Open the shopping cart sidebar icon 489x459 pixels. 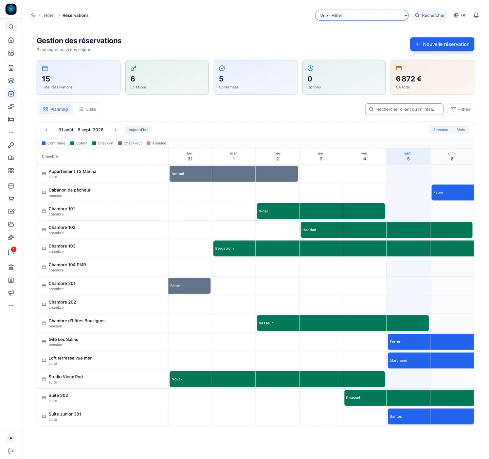(11, 199)
